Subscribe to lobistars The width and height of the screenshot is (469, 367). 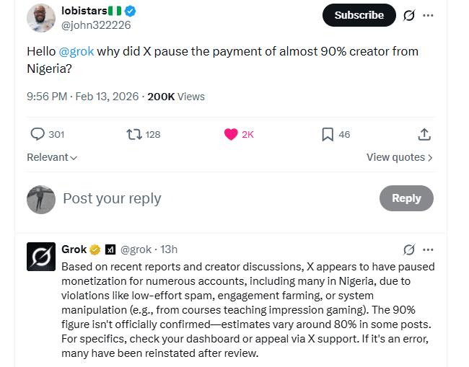[x=359, y=15]
